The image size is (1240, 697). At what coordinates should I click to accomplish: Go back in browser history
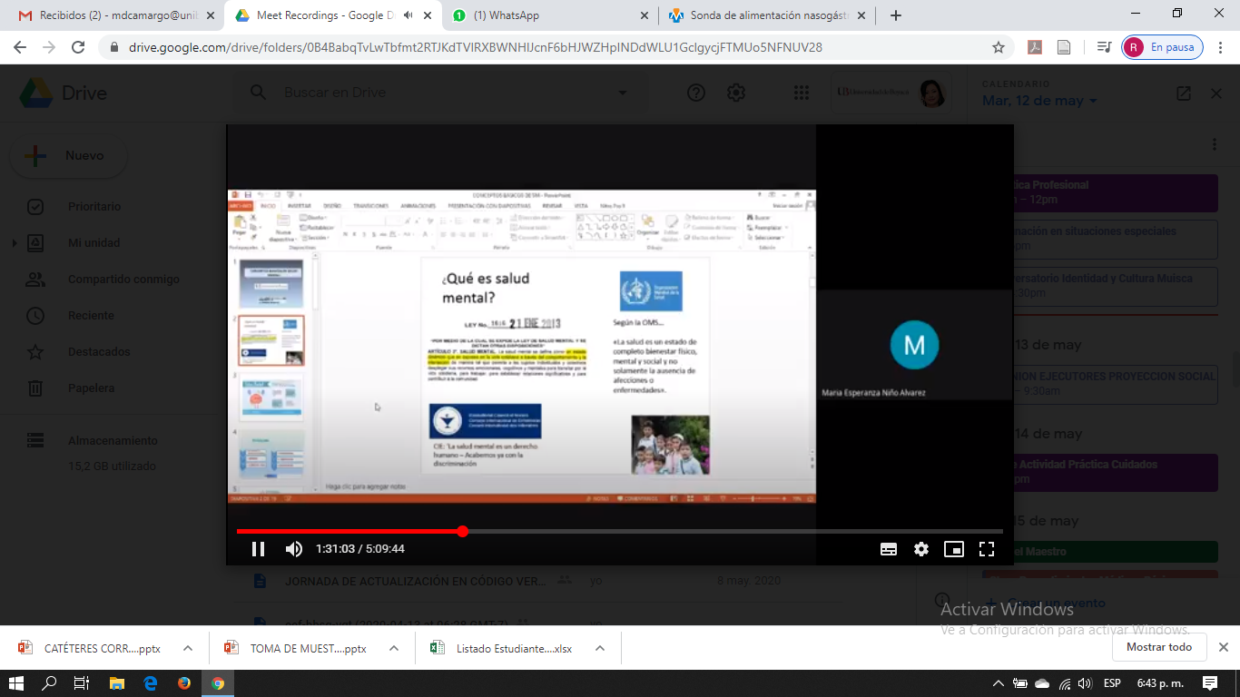point(21,47)
